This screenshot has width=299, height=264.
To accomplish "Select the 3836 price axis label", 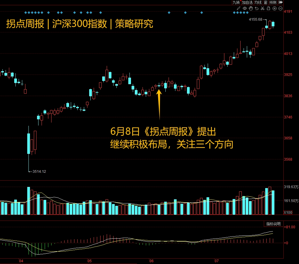I will pyautogui.click(x=288, y=96).
